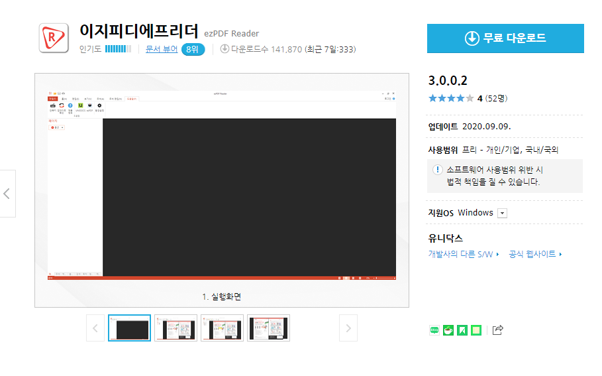This screenshot has width=602, height=376.
Task: Click the 8위 ranking badge
Action: 193,50
